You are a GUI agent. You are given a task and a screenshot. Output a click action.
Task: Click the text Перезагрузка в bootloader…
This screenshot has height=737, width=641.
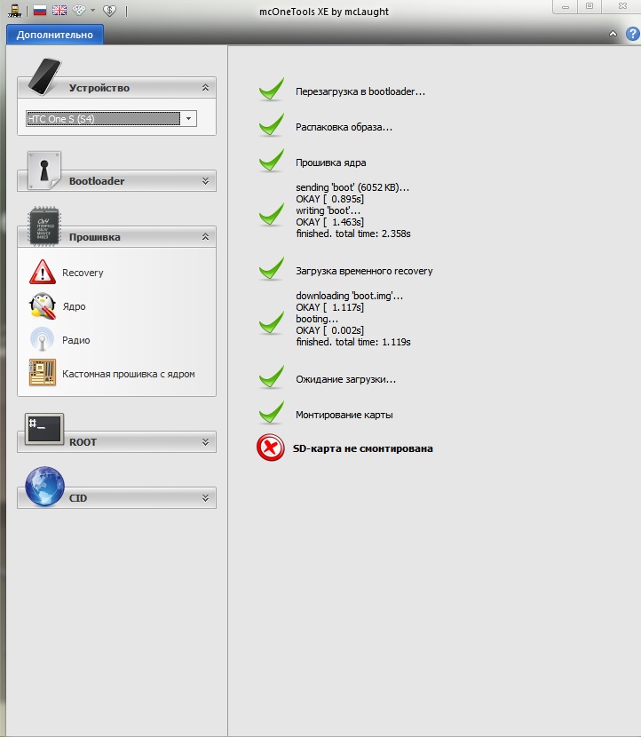pyautogui.click(x=360, y=91)
